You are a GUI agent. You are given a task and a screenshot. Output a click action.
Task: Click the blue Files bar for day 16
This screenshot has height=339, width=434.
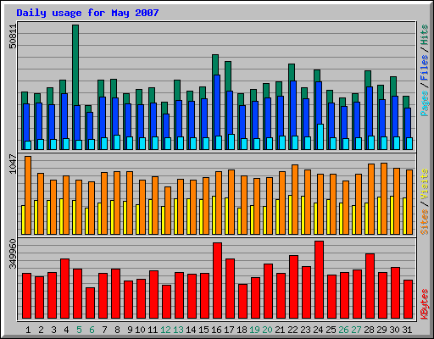(217, 105)
